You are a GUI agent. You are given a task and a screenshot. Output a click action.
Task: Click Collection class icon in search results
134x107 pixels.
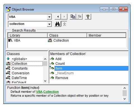click(50, 41)
